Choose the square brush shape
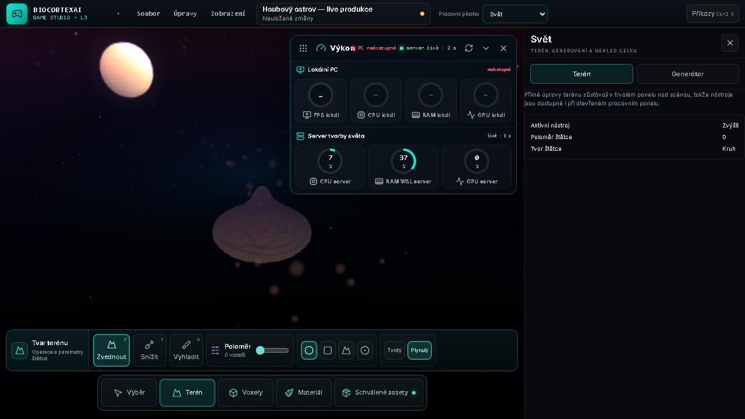Screen dimensions: 745x419 328,350
